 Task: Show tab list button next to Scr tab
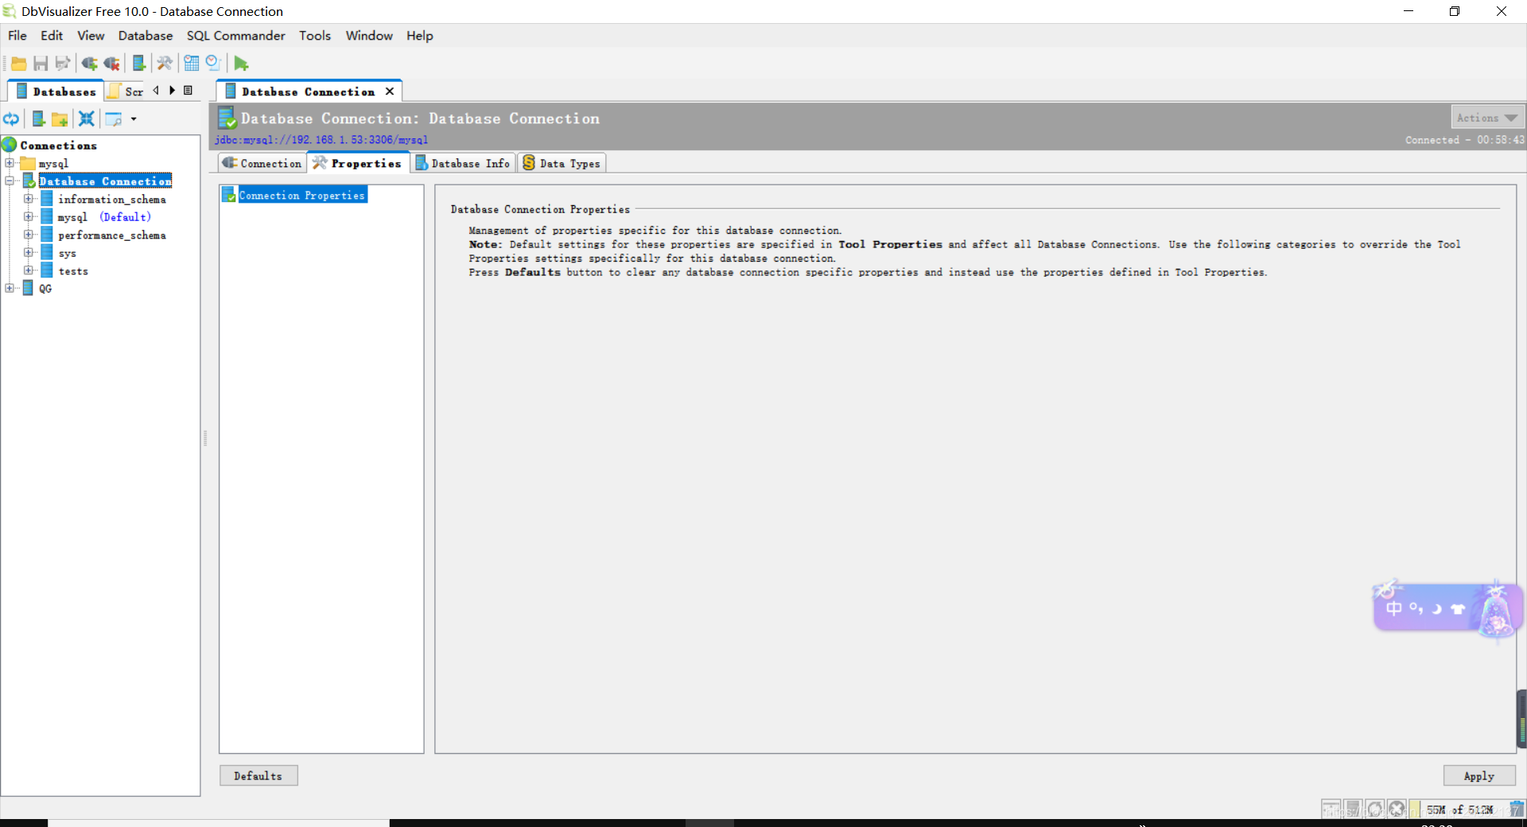click(x=188, y=91)
